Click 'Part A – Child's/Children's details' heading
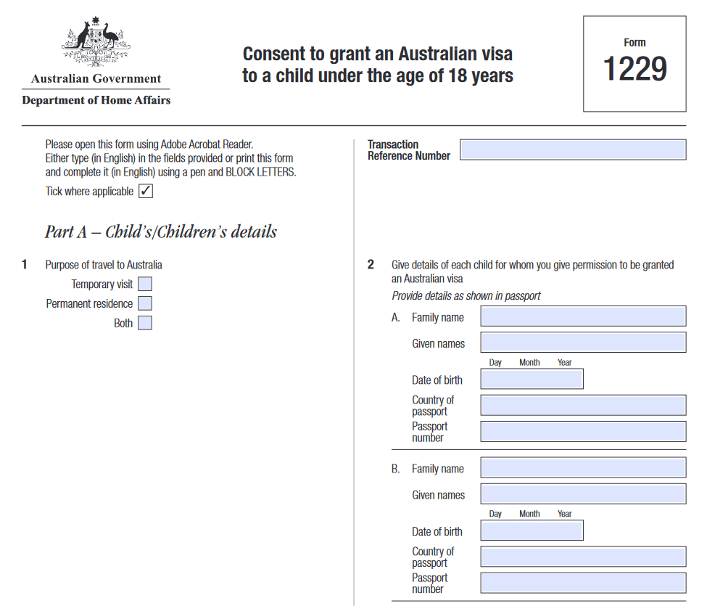 pos(160,232)
